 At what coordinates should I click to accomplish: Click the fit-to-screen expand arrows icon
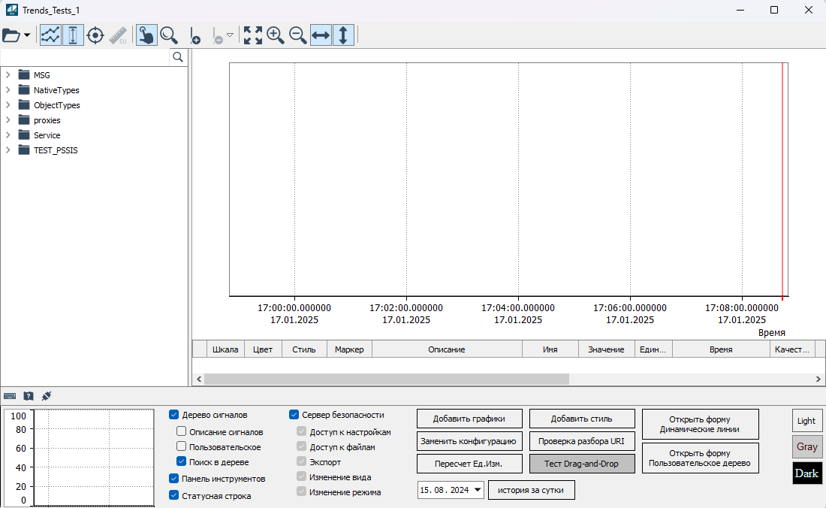pos(253,35)
